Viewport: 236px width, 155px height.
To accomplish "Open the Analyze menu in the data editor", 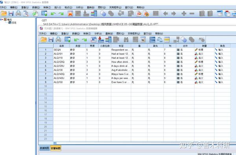I will pos(98,33).
